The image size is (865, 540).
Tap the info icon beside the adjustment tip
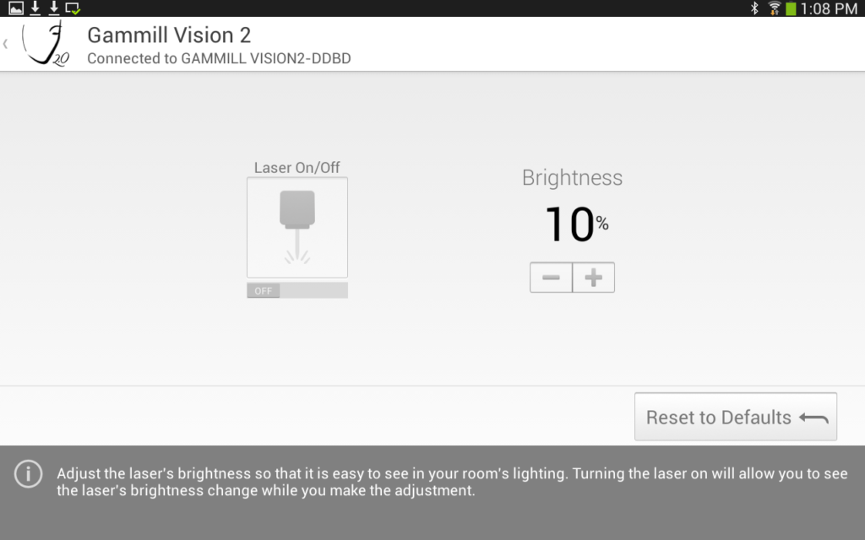click(x=28, y=474)
